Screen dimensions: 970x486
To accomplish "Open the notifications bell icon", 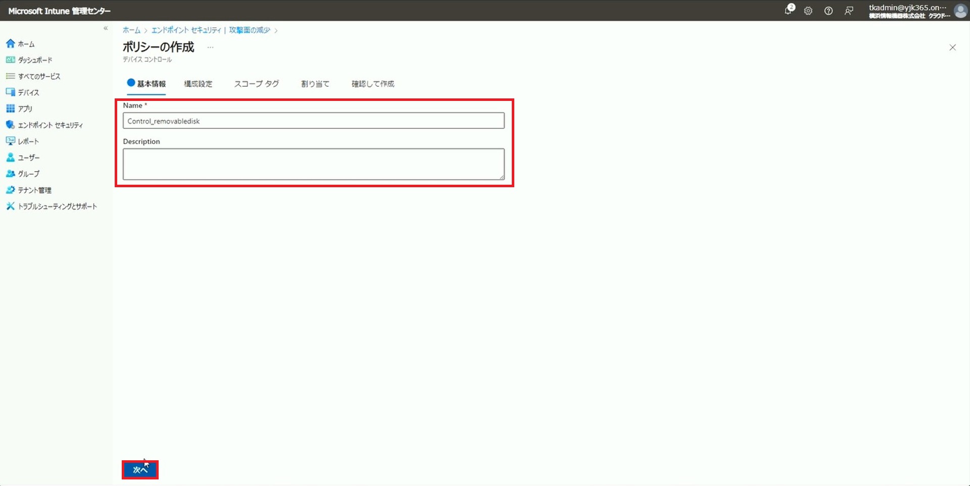I will tap(788, 11).
